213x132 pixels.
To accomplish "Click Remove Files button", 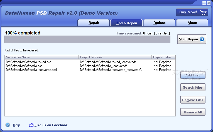I will 193,100.
